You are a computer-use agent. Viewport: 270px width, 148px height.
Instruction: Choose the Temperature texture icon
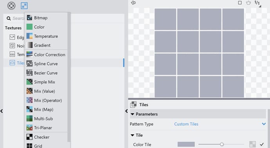pos(29,36)
